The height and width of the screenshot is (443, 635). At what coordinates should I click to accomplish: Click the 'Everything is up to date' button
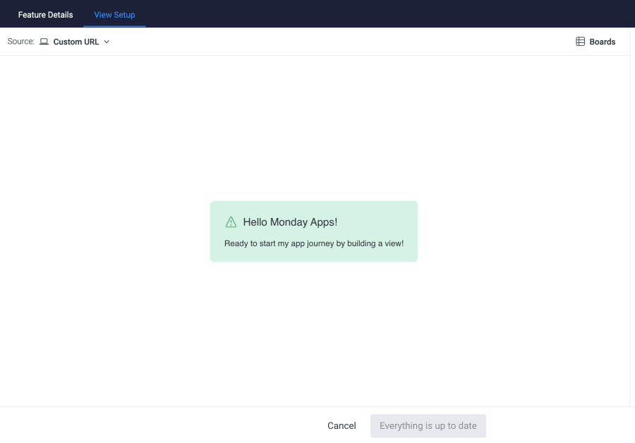[x=428, y=425]
